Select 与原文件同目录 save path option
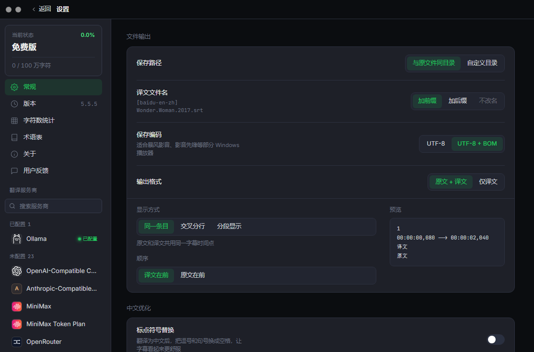This screenshot has width=534, height=352. click(x=433, y=63)
